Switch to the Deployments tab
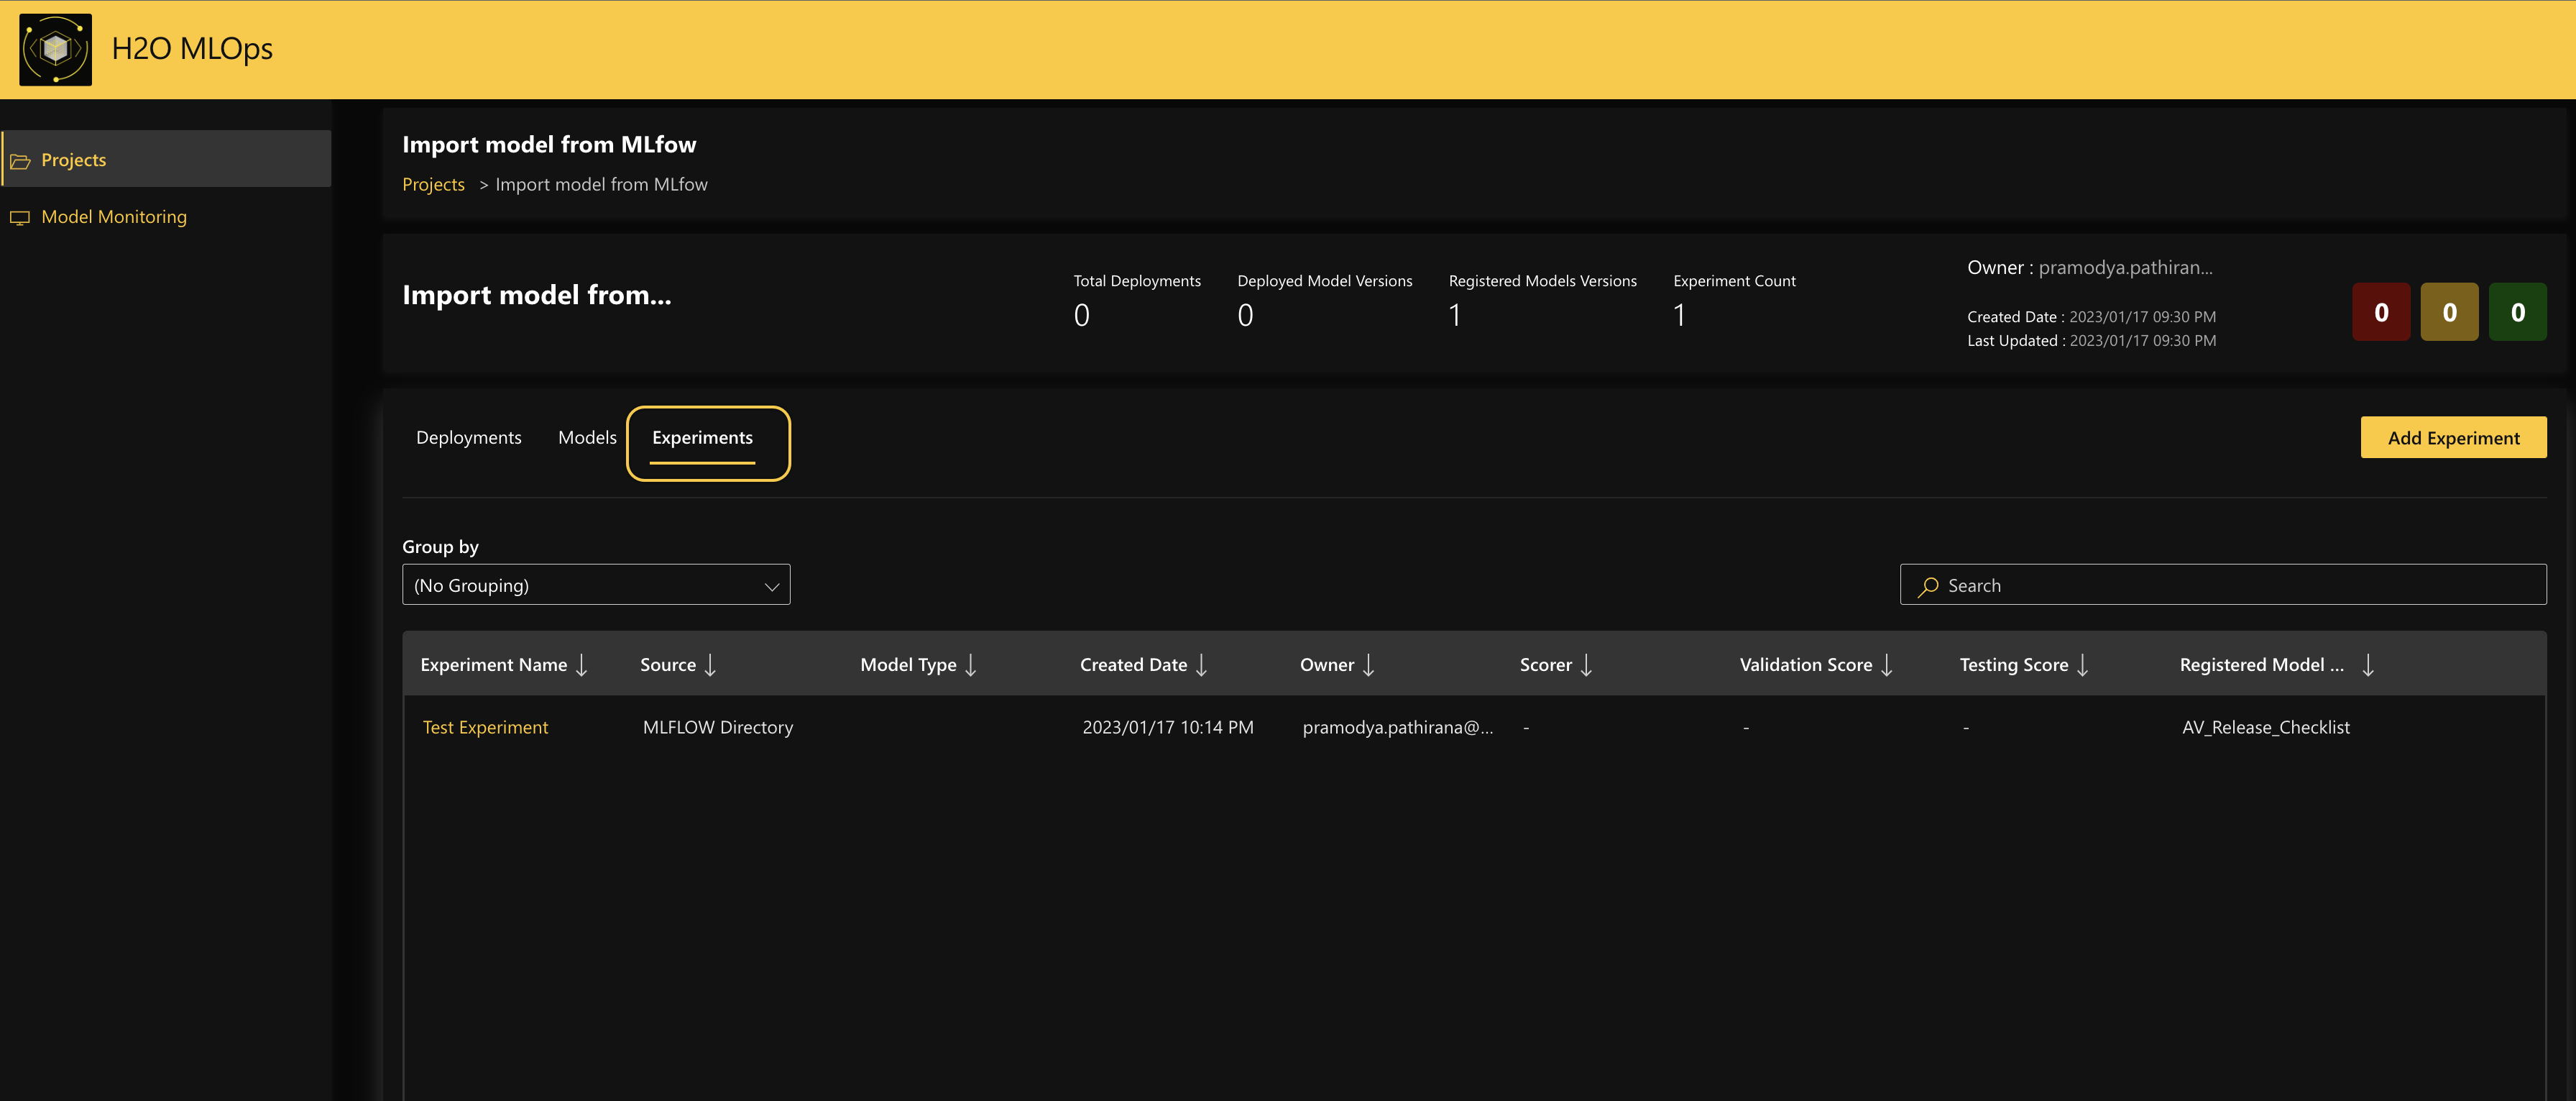Viewport: 2576px width, 1101px height. pyautogui.click(x=469, y=437)
